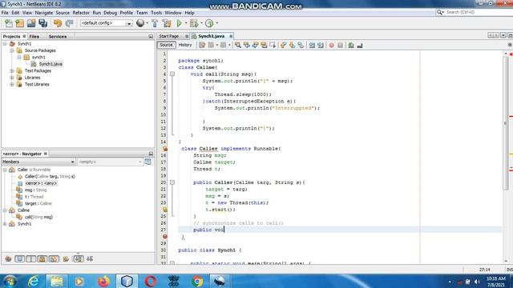The height and width of the screenshot is (288, 513).
Task: Toggle Rectangular Selection in editor toolbar
Action: (273, 45)
